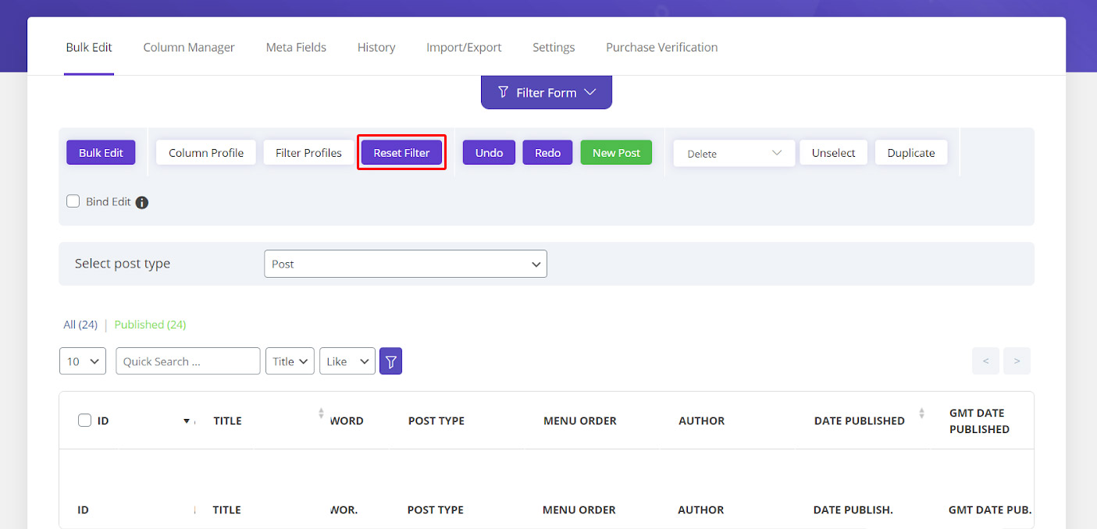Open the Delete action dropdown

pos(732,153)
